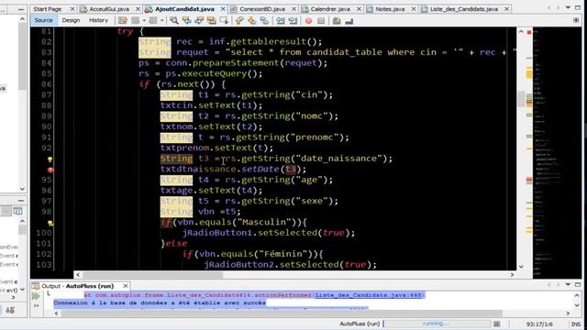The width and height of the screenshot is (587, 330).
Task: Open the History view
Action: pos(98,20)
